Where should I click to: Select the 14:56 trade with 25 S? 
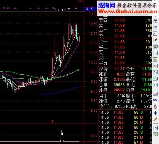click(125, 132)
